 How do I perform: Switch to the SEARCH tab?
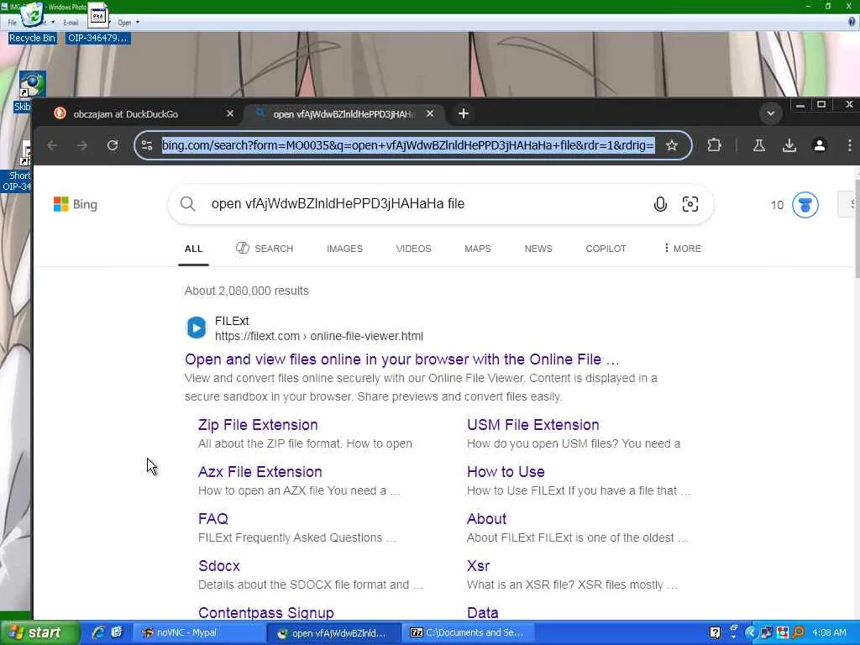pos(265,249)
